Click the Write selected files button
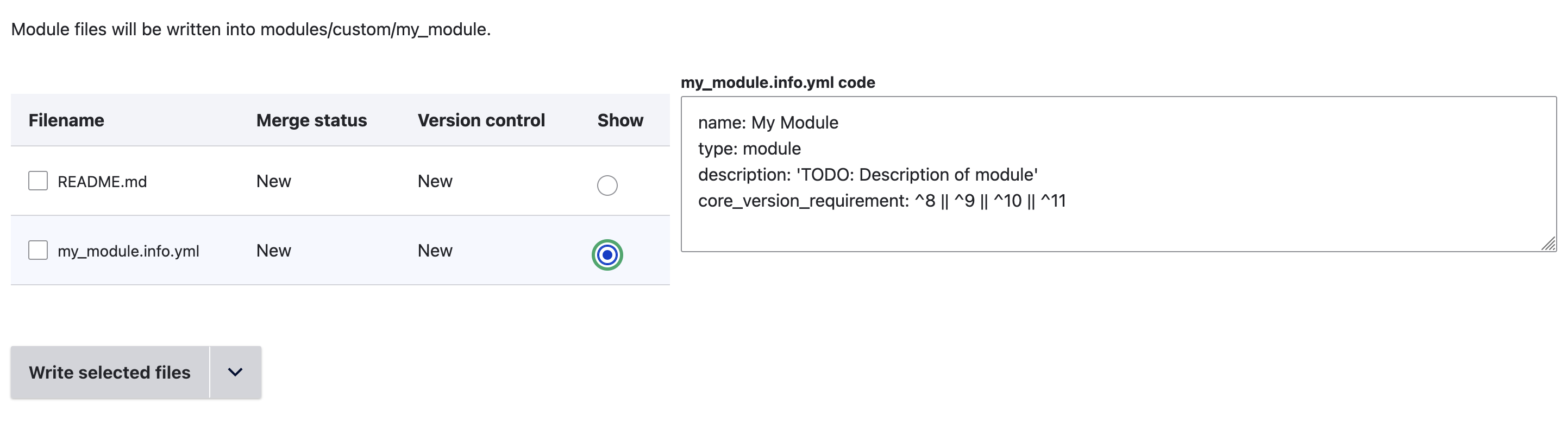The height and width of the screenshot is (435, 1567). 110,373
